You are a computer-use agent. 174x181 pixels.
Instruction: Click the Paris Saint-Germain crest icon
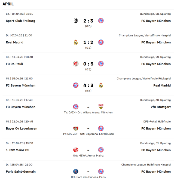click(76, 171)
